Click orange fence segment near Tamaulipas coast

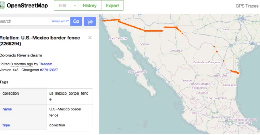coord(235,72)
